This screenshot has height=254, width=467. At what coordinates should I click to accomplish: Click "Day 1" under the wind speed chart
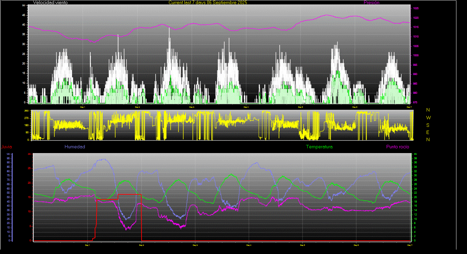pos(82,107)
